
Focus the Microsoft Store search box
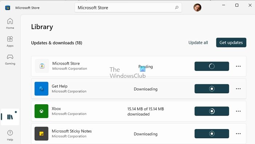pyautogui.click(x=128, y=8)
